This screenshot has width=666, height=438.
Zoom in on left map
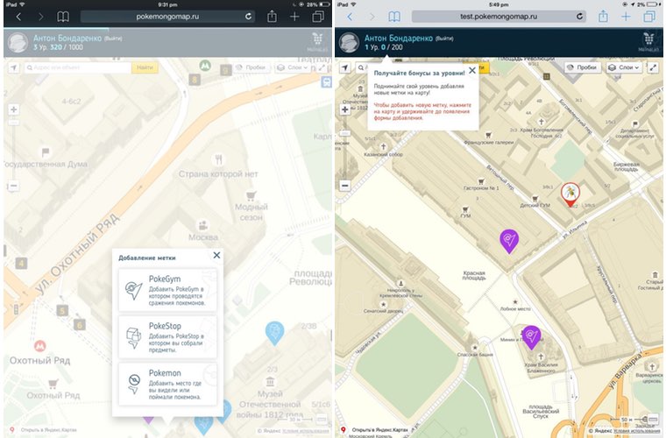tap(14, 109)
